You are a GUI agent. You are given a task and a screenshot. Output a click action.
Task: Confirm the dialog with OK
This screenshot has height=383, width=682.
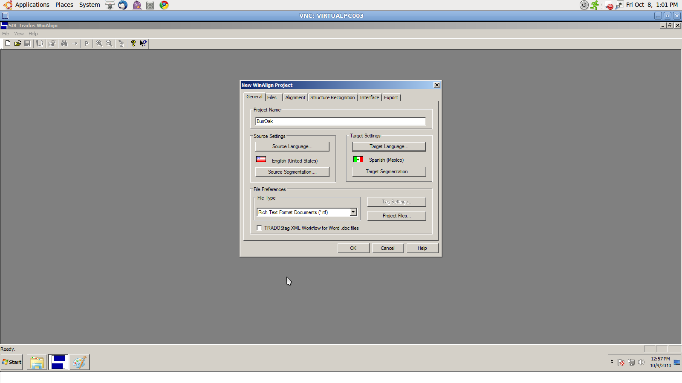353,248
